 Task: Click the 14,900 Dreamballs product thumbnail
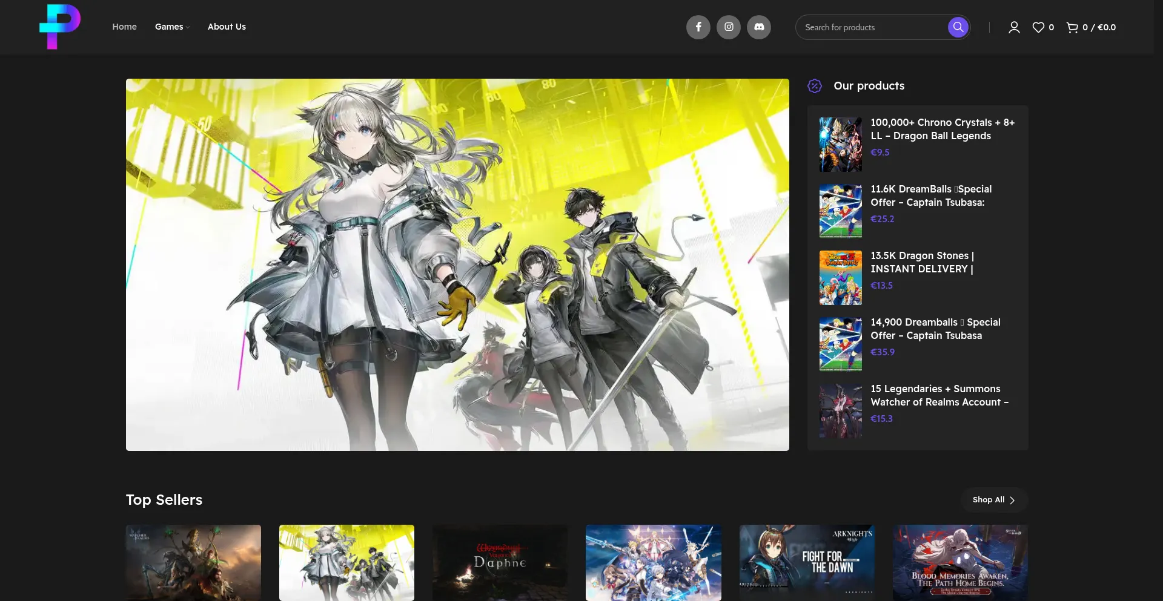840,344
